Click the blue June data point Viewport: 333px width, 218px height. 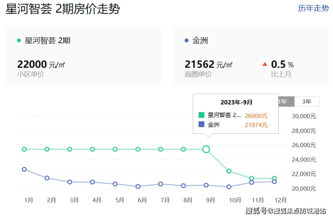[x=138, y=186]
